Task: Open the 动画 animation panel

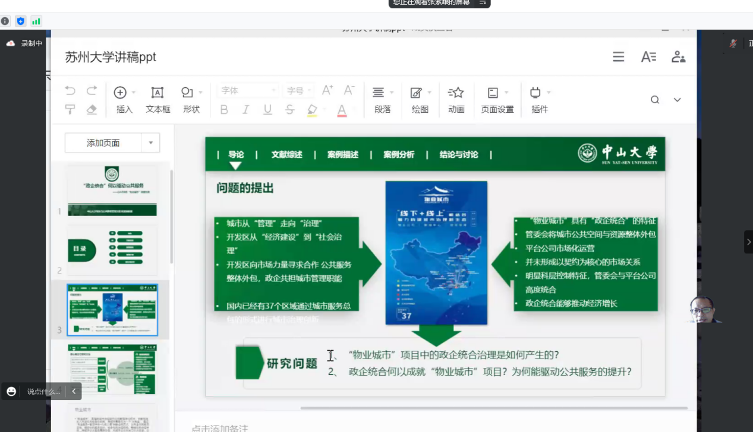Action: (456, 99)
